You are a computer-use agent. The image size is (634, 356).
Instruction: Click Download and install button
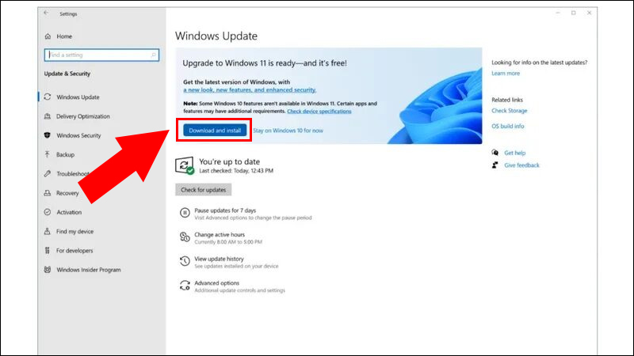coord(215,131)
